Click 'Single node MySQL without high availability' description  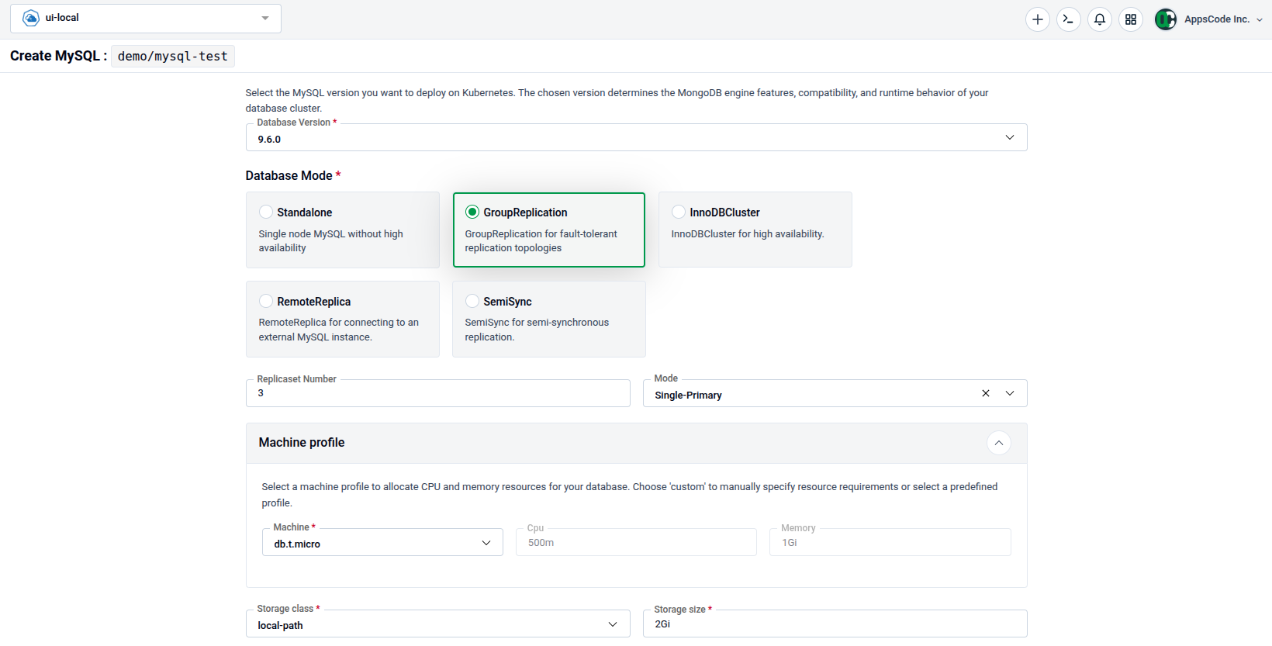point(331,240)
